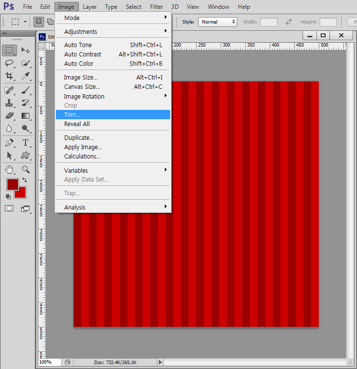357x369 pixels.
Task: Click the Height input field
Action: pyautogui.click(x=328, y=22)
